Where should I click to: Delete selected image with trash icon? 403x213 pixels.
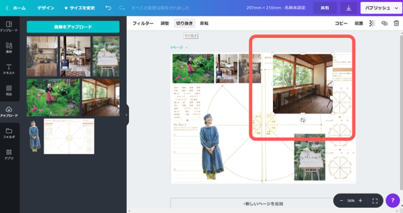click(396, 24)
